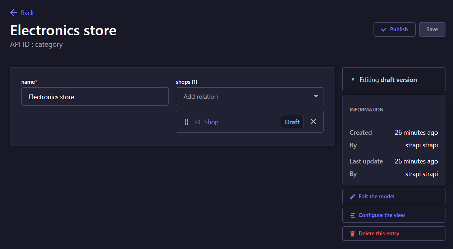Screen dimensions: 453x249
Task: Save the category entry
Action: click(x=432, y=29)
